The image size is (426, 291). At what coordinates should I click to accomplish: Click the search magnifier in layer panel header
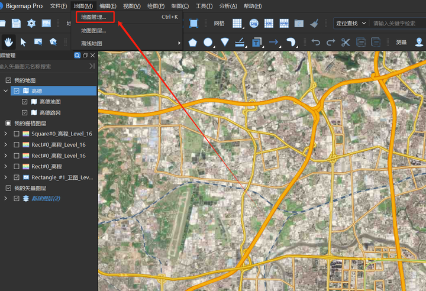[x=77, y=56]
